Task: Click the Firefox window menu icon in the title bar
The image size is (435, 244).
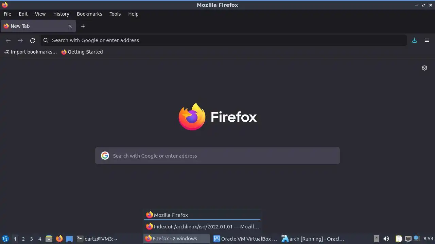Action: coord(5,5)
